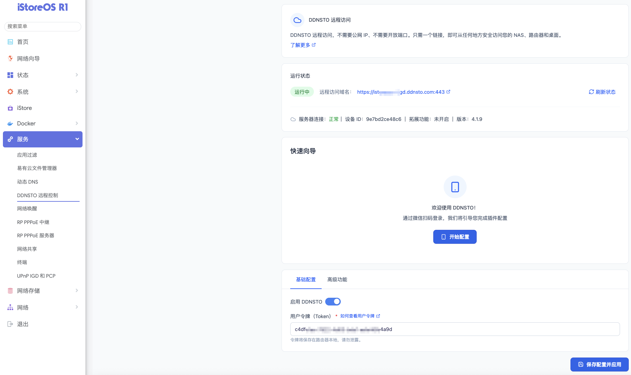631x375 pixels.
Task: Open 如何查看用户令牌 help link
Action: [357, 316]
